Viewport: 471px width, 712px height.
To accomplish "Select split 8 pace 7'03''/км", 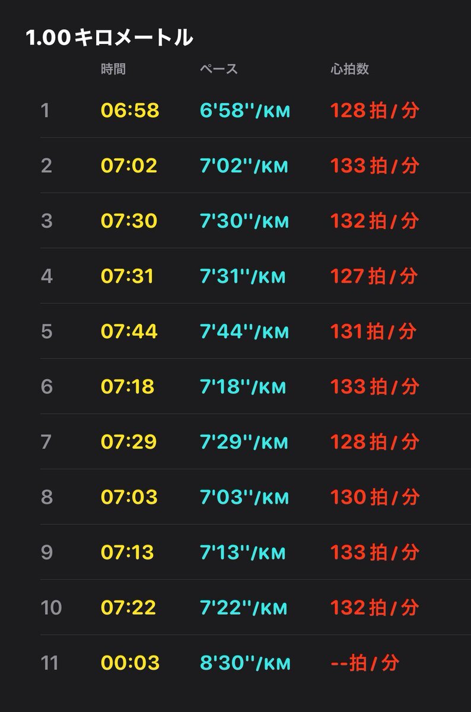I will (x=244, y=497).
